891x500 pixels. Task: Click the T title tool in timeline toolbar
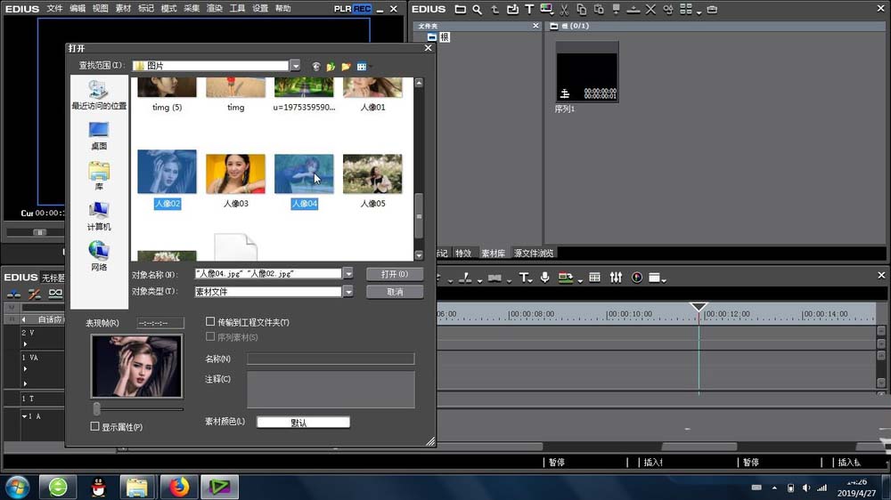pos(523,278)
